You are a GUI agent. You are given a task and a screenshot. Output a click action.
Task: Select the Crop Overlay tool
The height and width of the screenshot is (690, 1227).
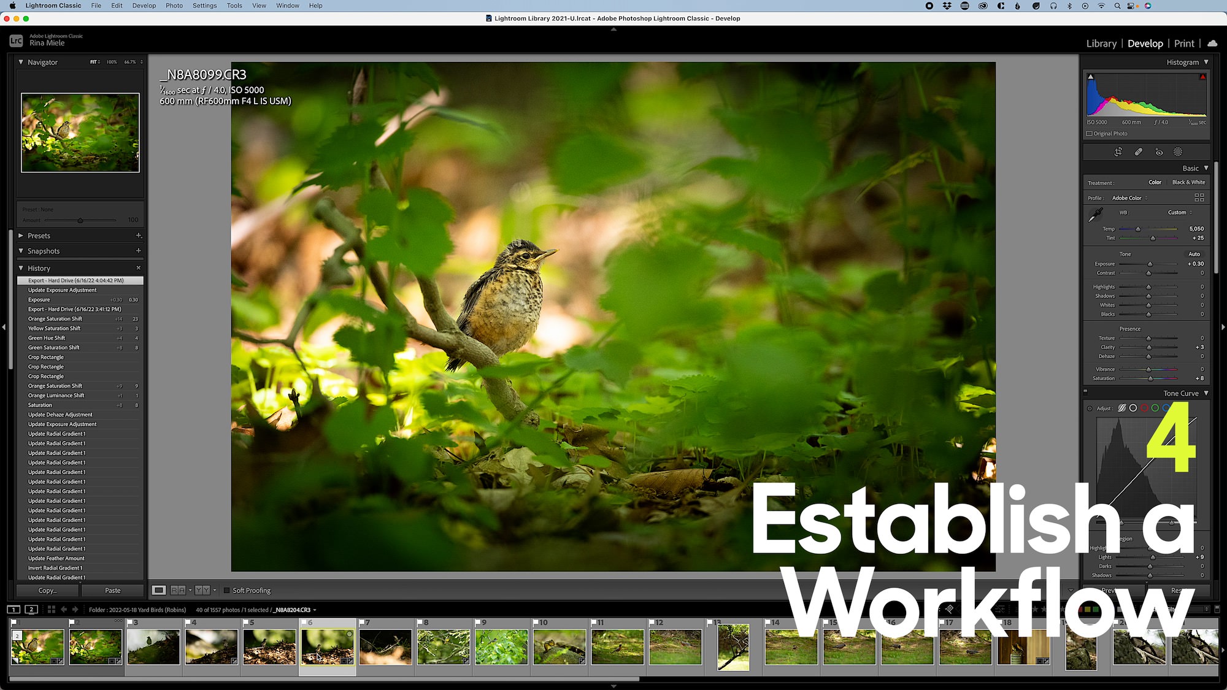[1118, 152]
